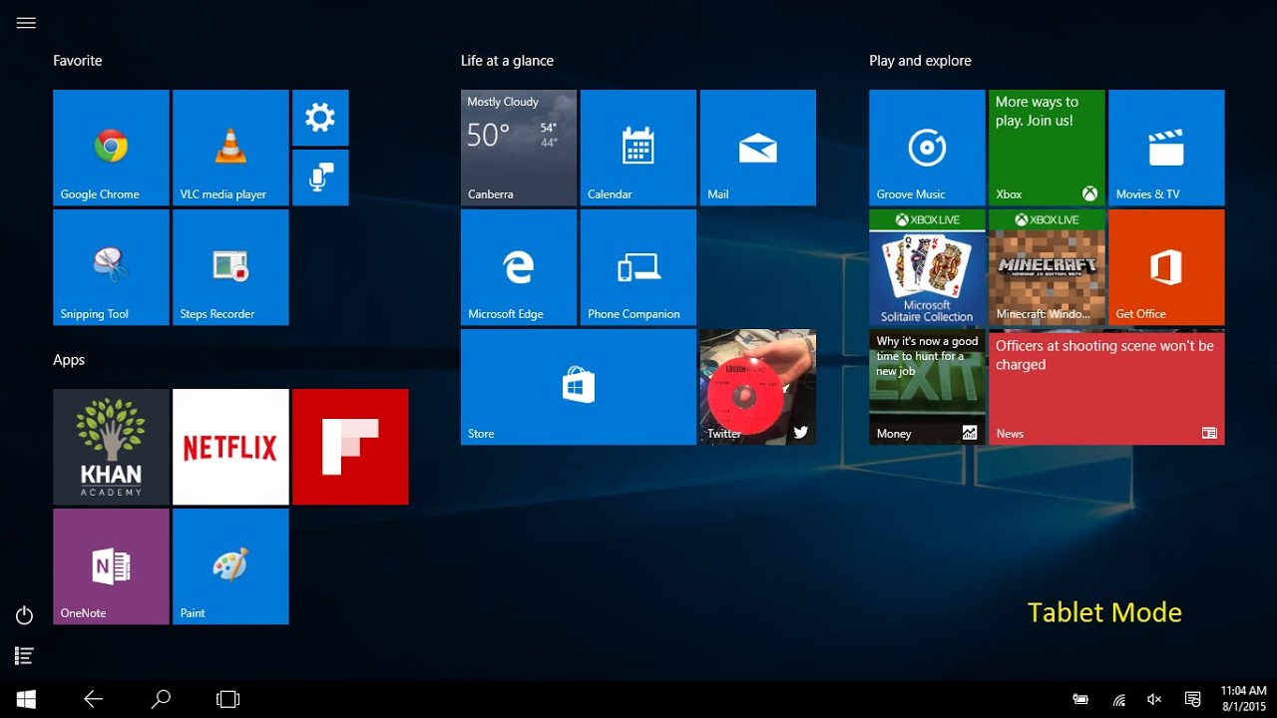Click the Windows Start button
The width and height of the screenshot is (1277, 718).
pos(26,700)
